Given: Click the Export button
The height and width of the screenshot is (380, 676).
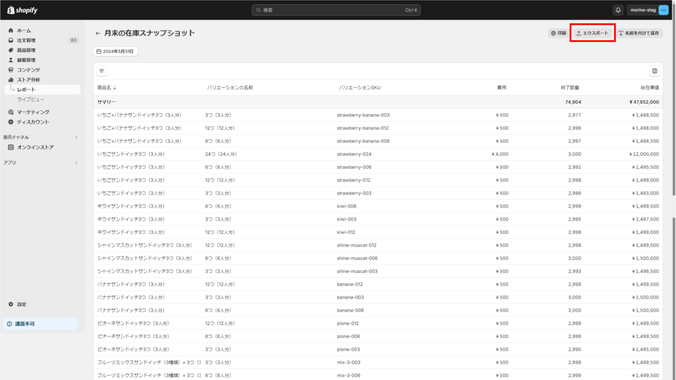Looking at the screenshot, I should click(x=592, y=33).
